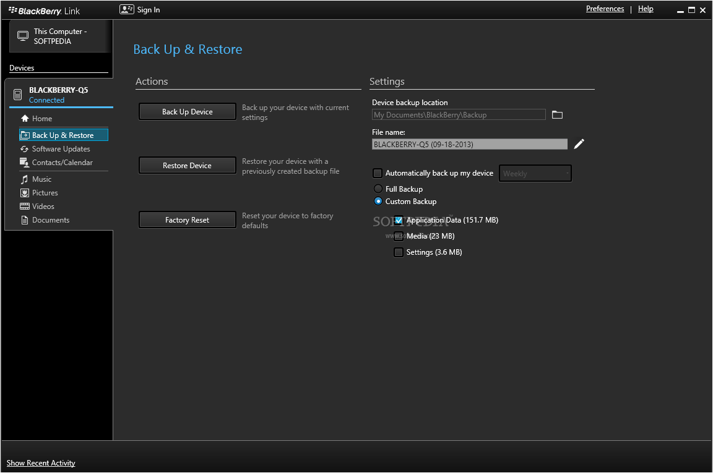Select Back Up & Restore menu item
The height and width of the screenshot is (473, 713).
click(64, 135)
